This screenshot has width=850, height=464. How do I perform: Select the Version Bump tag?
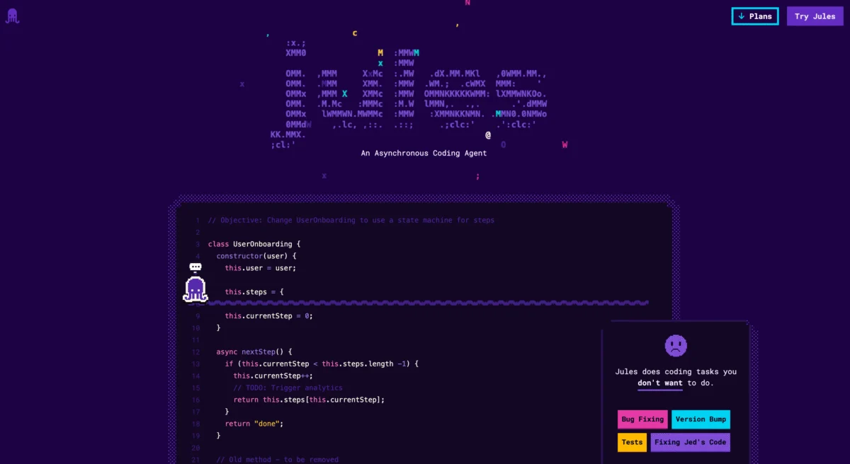[x=701, y=419]
